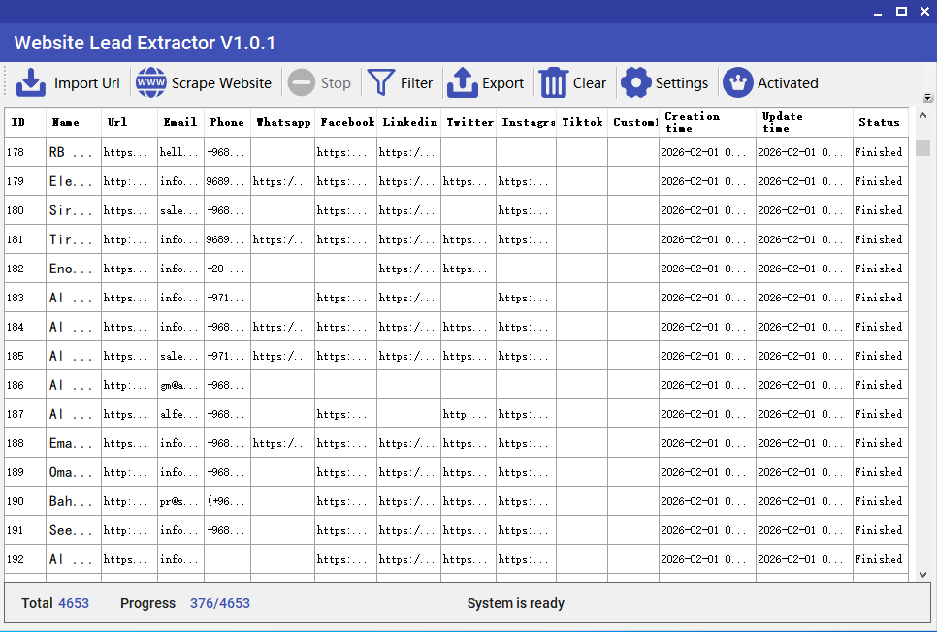The image size is (937, 632).
Task: Click the scroll up arrow of the table
Action: coord(922,115)
